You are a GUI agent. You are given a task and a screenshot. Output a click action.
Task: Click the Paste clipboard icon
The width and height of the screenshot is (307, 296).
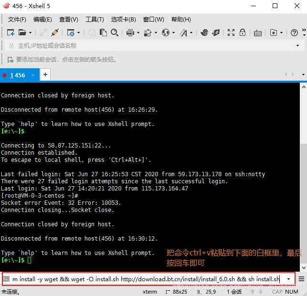point(103,32)
